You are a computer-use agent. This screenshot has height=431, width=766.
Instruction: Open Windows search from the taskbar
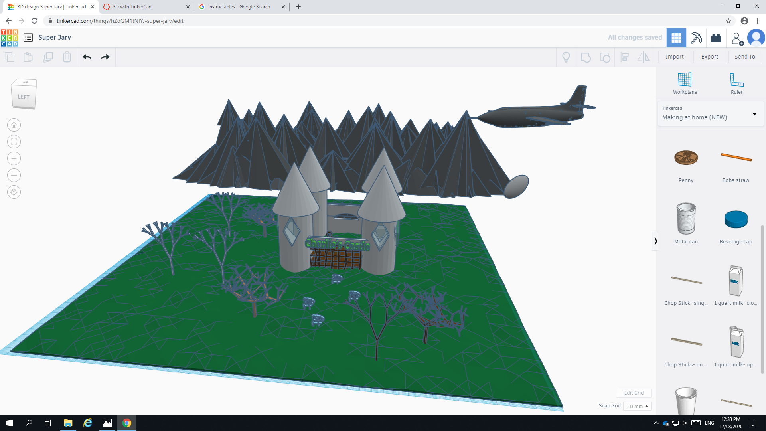[x=29, y=423]
